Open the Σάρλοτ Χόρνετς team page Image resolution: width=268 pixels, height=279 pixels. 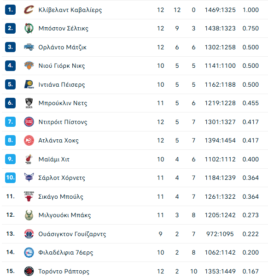click(x=62, y=178)
